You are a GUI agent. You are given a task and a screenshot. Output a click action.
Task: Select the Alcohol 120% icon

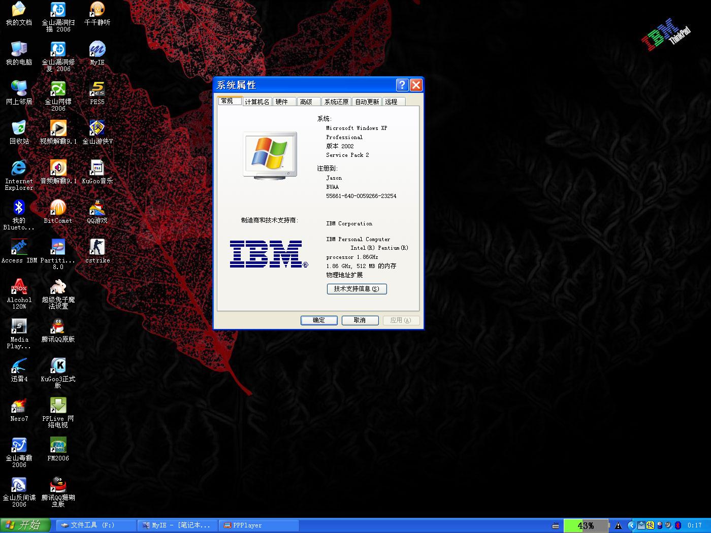pyautogui.click(x=19, y=287)
